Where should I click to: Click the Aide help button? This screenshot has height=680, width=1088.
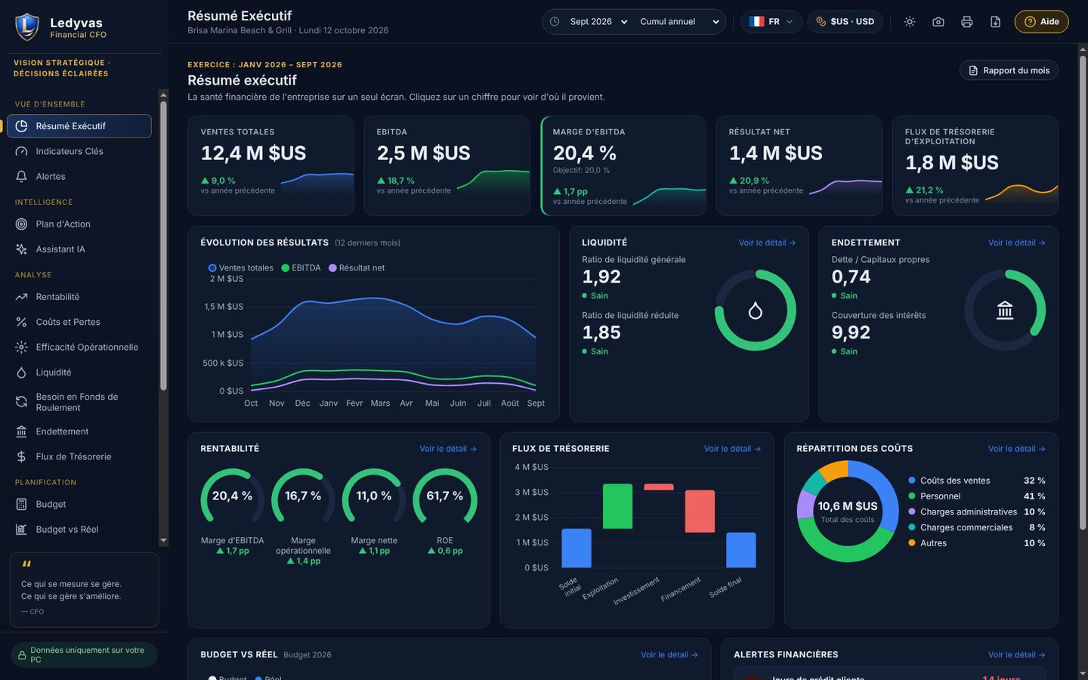(x=1041, y=22)
